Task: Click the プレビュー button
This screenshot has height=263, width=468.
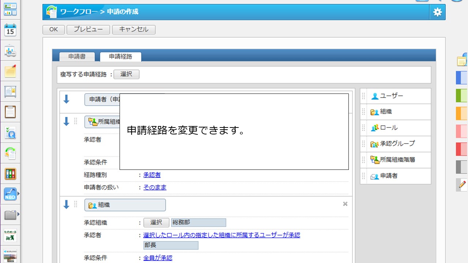Action: 88,30
